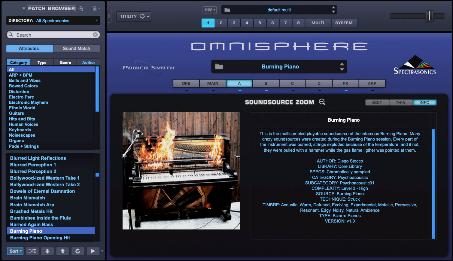
Task: Open the MULTI page
Action: (318, 23)
